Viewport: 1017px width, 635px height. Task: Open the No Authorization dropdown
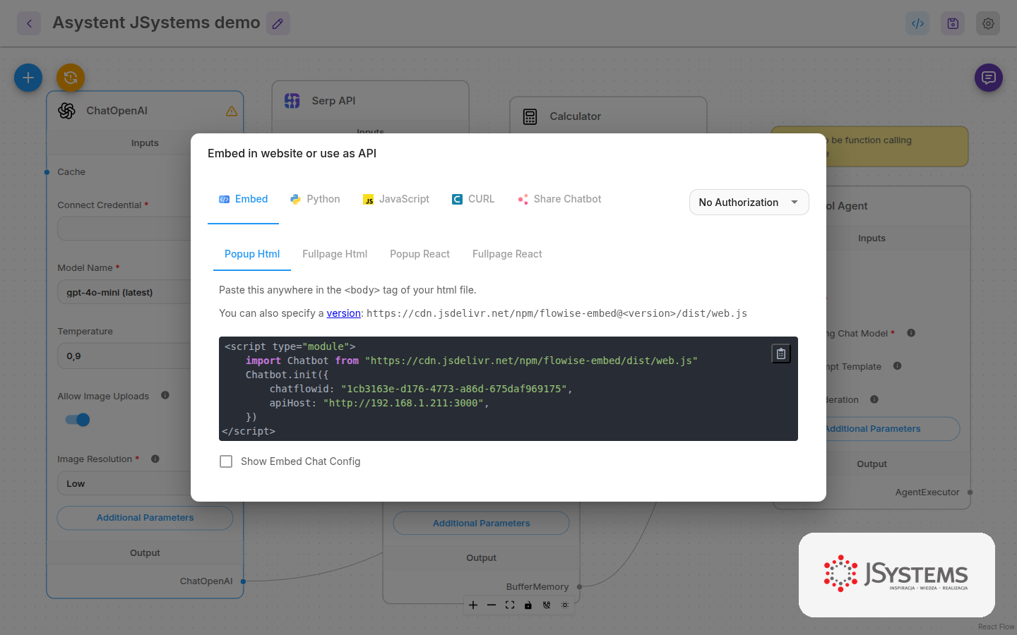[749, 202]
